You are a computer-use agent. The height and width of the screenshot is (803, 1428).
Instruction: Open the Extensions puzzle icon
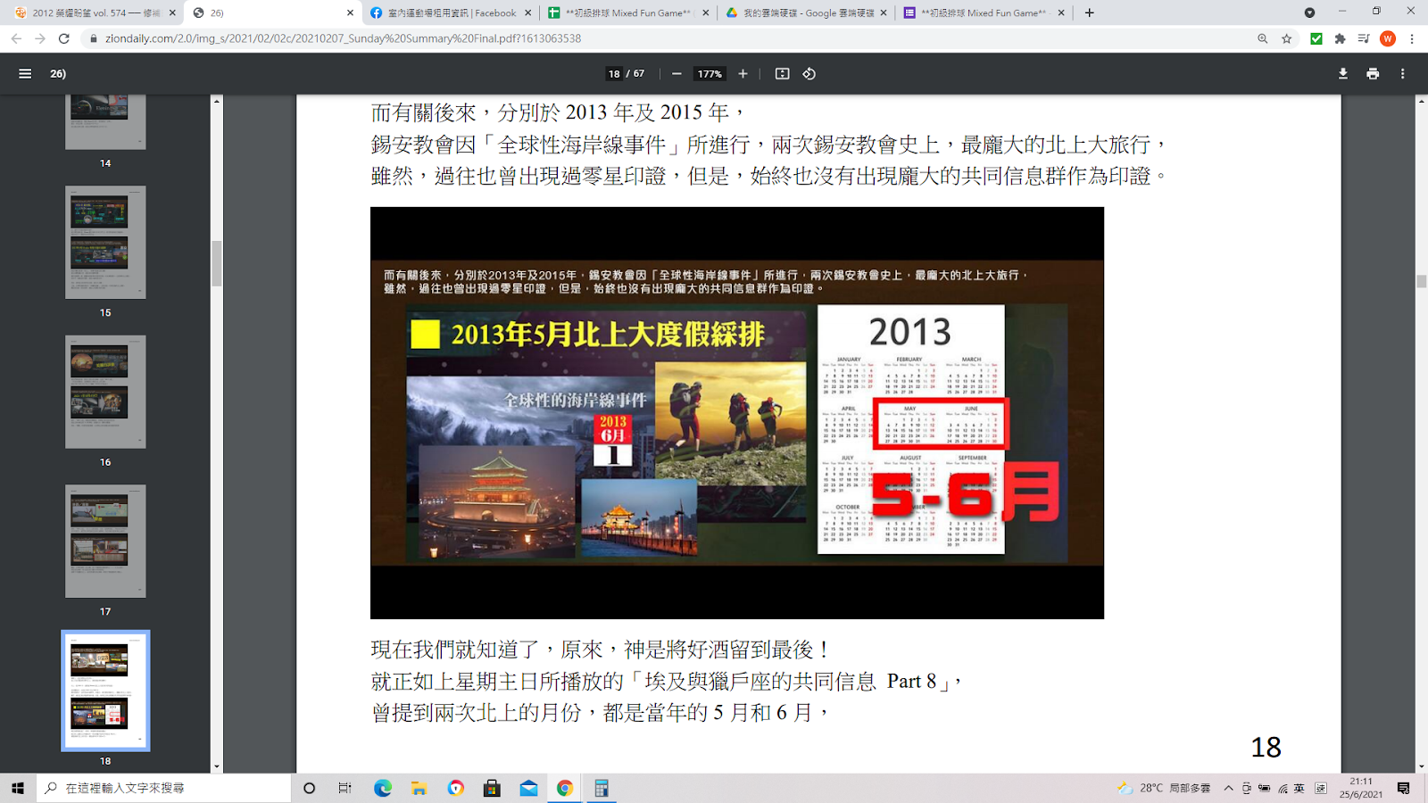click(1340, 38)
